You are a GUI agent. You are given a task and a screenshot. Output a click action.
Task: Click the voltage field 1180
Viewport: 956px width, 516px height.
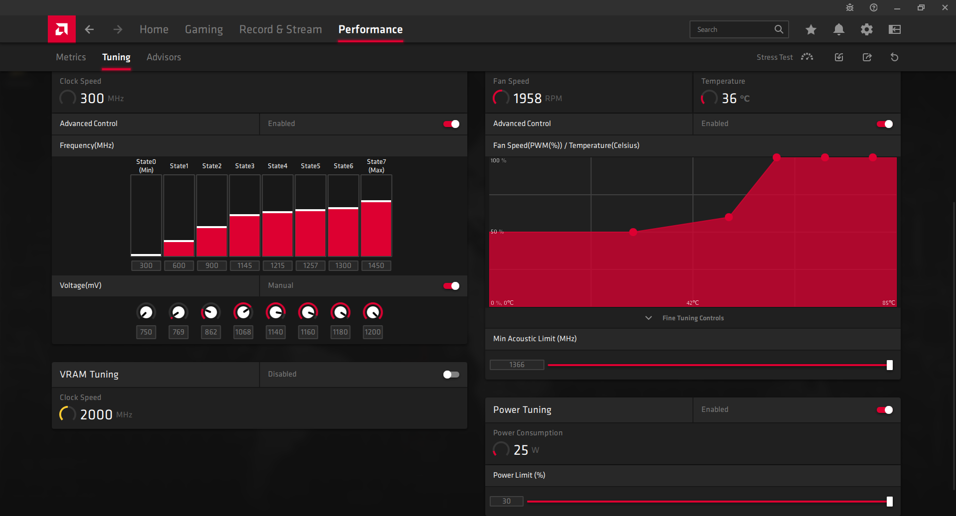tap(340, 332)
